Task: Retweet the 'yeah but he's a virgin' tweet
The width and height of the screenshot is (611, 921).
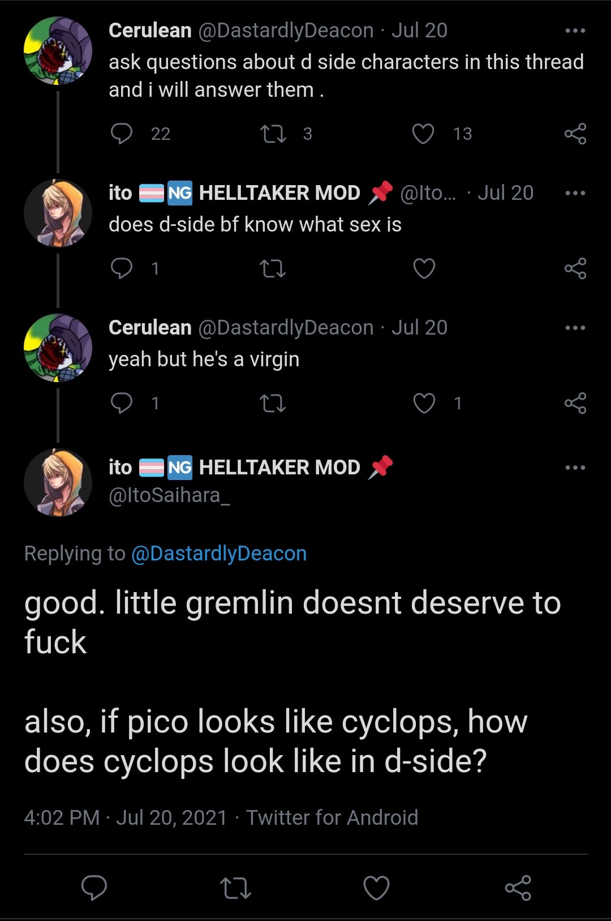Action: pyautogui.click(x=273, y=403)
